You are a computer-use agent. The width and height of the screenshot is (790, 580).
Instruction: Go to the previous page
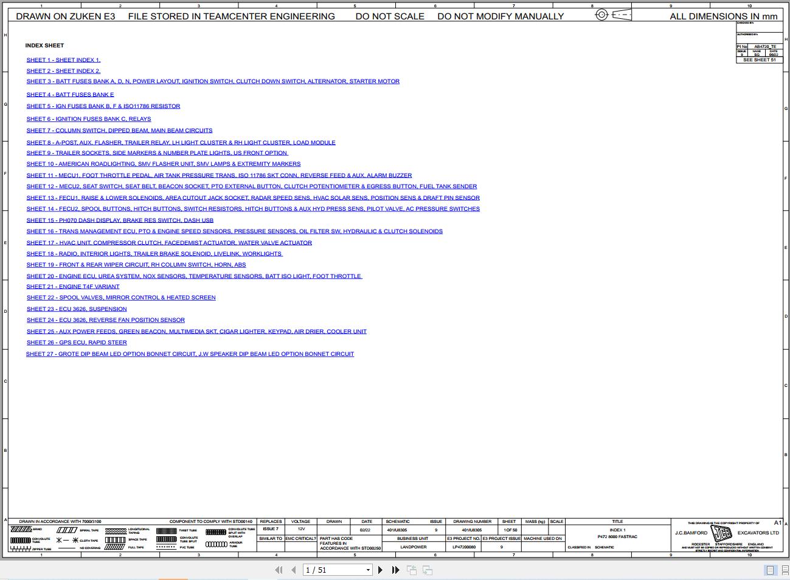294,570
